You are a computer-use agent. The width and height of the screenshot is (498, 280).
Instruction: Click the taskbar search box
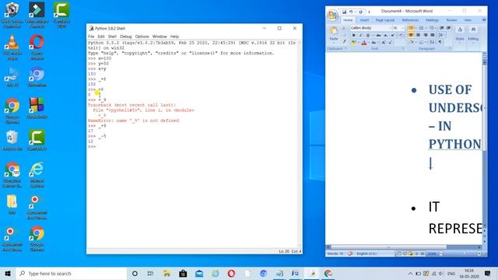[x=71, y=273]
